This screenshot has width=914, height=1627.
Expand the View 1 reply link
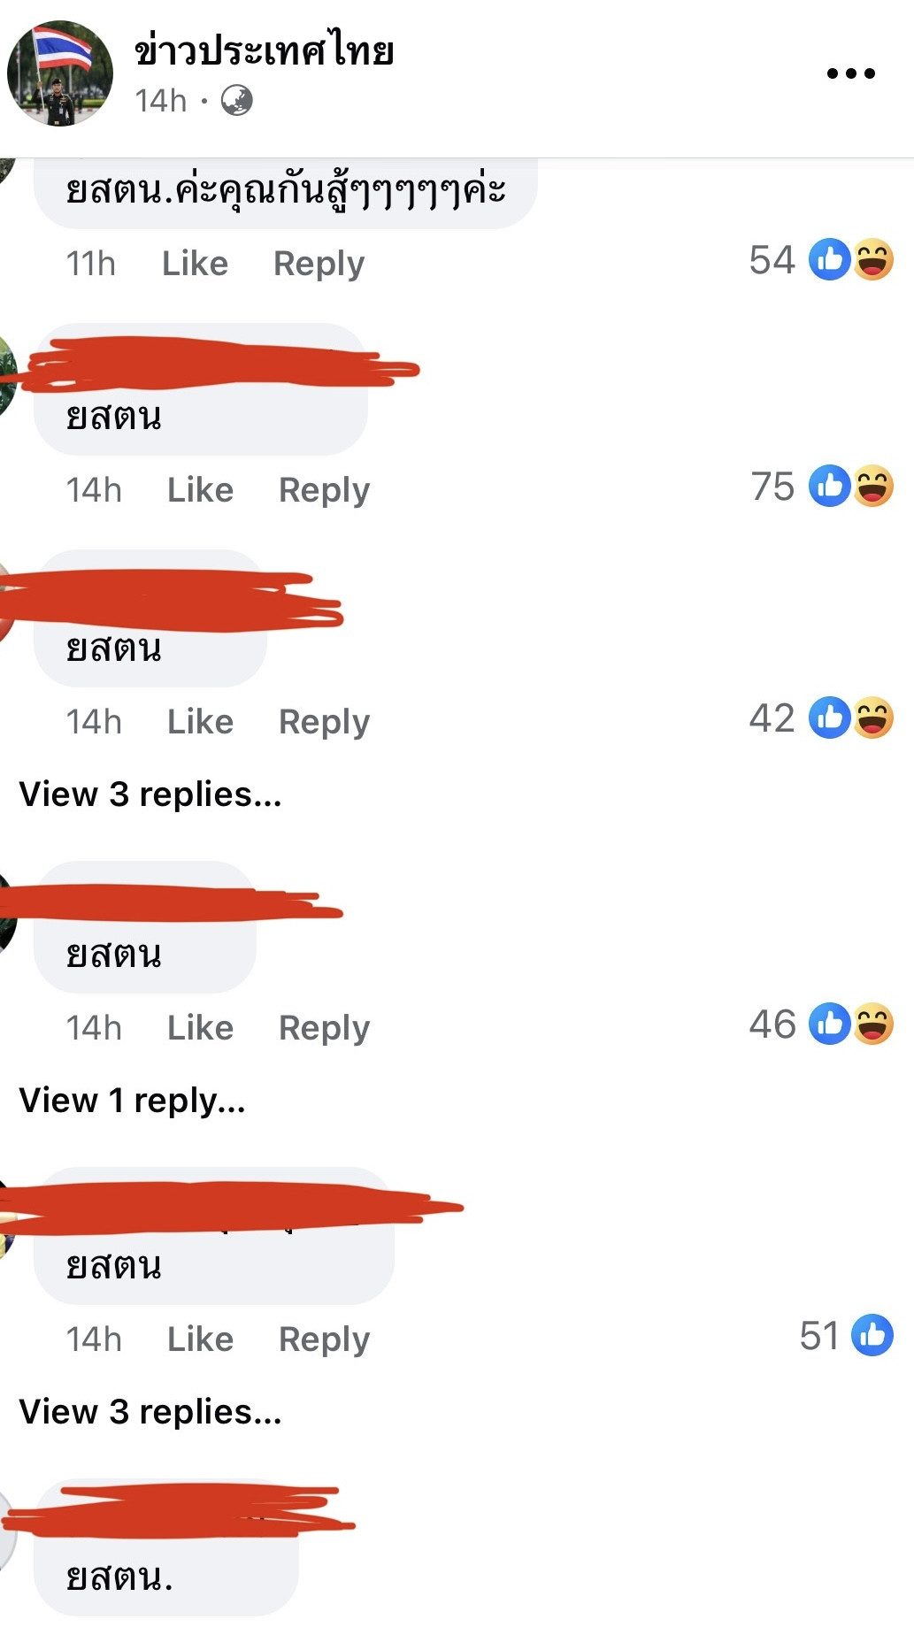[133, 1101]
